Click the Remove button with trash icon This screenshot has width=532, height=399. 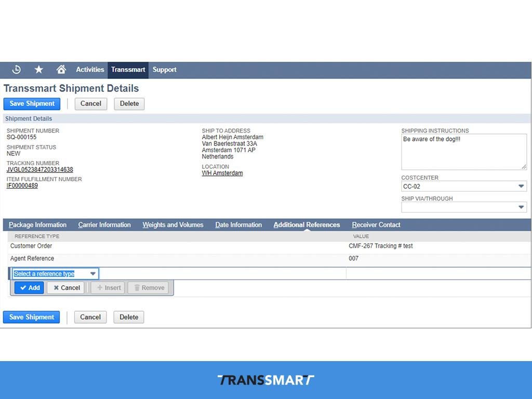[148, 288]
